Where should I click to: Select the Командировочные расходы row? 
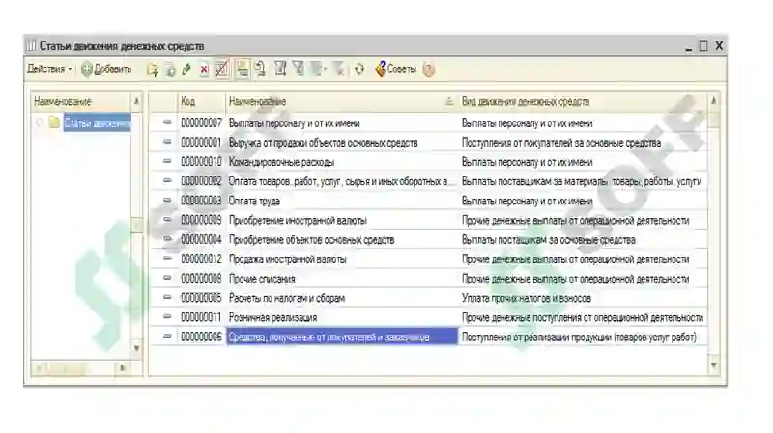[x=428, y=162]
